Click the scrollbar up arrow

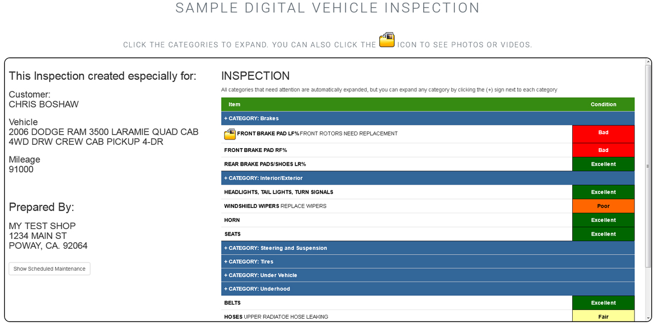(648, 62)
